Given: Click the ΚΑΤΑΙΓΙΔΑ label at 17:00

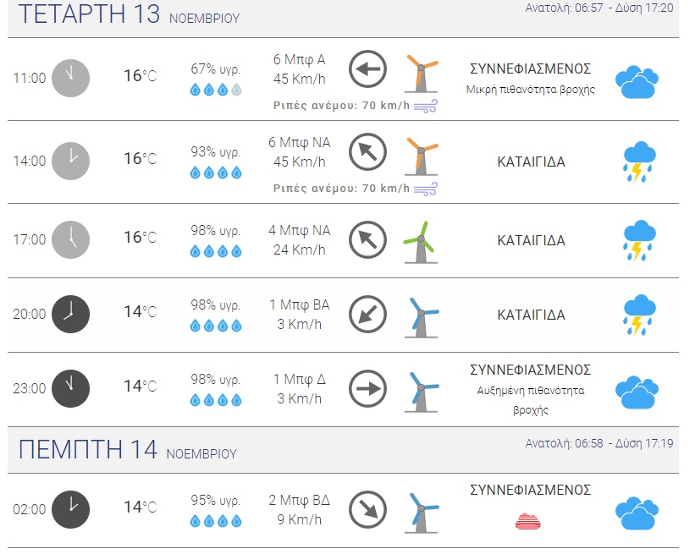Looking at the screenshot, I should (531, 240).
